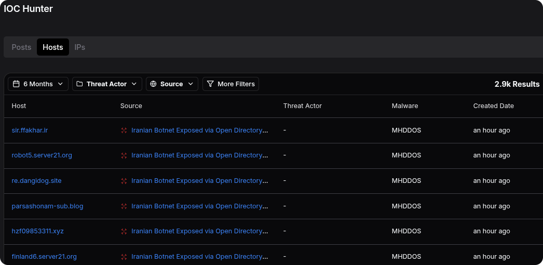This screenshot has width=543, height=265.
Task: Click the calendar icon in date filter
Action: coord(16,84)
